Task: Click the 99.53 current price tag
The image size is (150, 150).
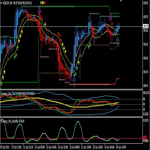Action: [146, 26]
